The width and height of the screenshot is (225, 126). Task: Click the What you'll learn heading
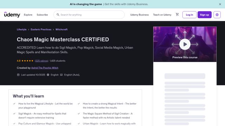(28, 96)
